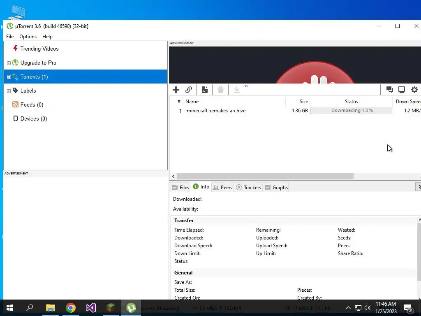Switch to the Info tab
Screen dimensions: 421x316
click(x=201, y=187)
